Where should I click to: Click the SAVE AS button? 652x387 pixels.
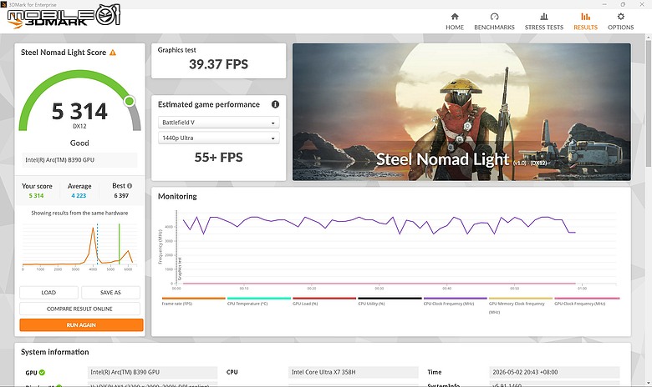point(110,293)
